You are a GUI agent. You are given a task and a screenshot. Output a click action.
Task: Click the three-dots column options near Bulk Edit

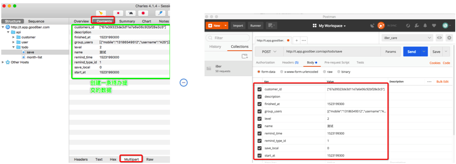(429, 82)
